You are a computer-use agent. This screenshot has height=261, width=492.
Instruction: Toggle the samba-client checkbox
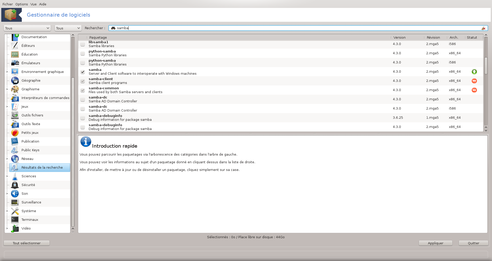(83, 81)
